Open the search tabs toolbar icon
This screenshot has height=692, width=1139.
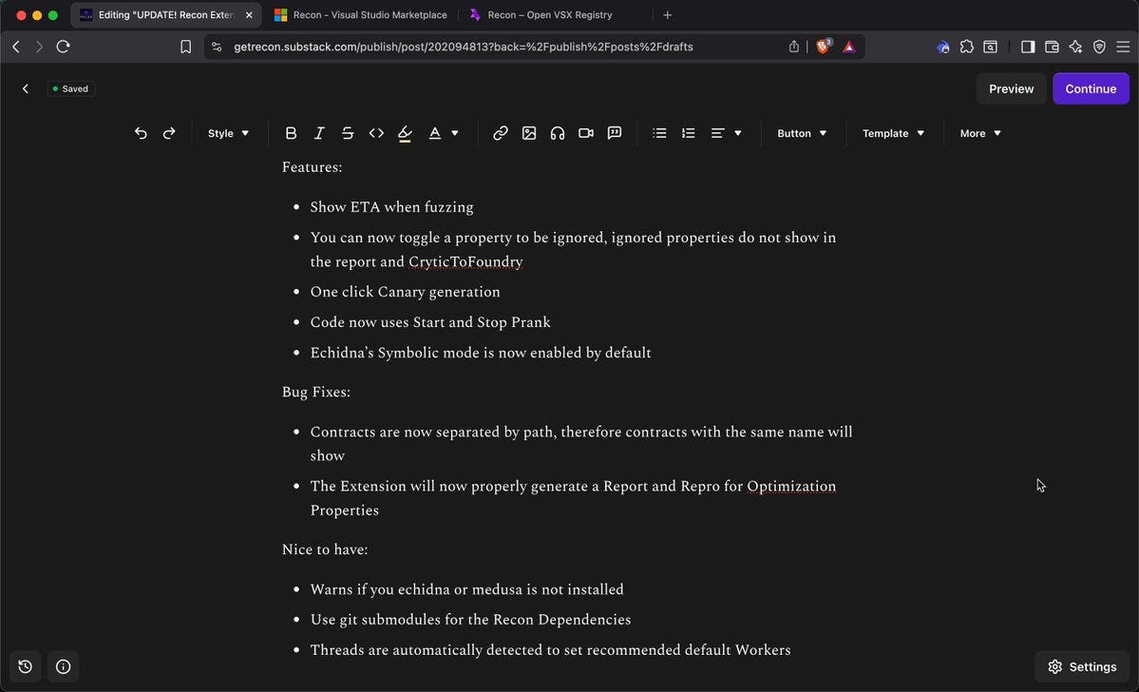990,47
